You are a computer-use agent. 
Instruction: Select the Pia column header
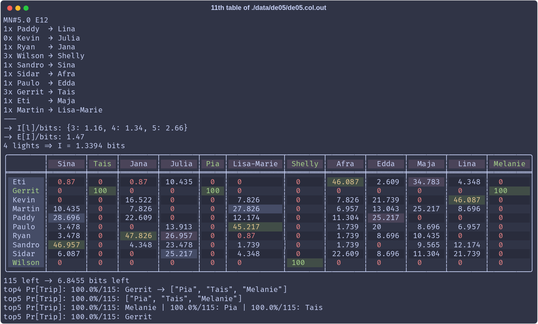[x=213, y=164]
